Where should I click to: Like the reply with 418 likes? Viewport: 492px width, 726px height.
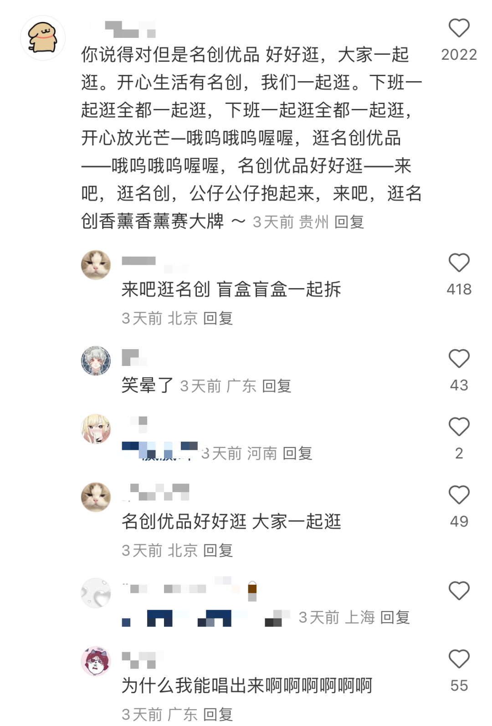tap(459, 263)
